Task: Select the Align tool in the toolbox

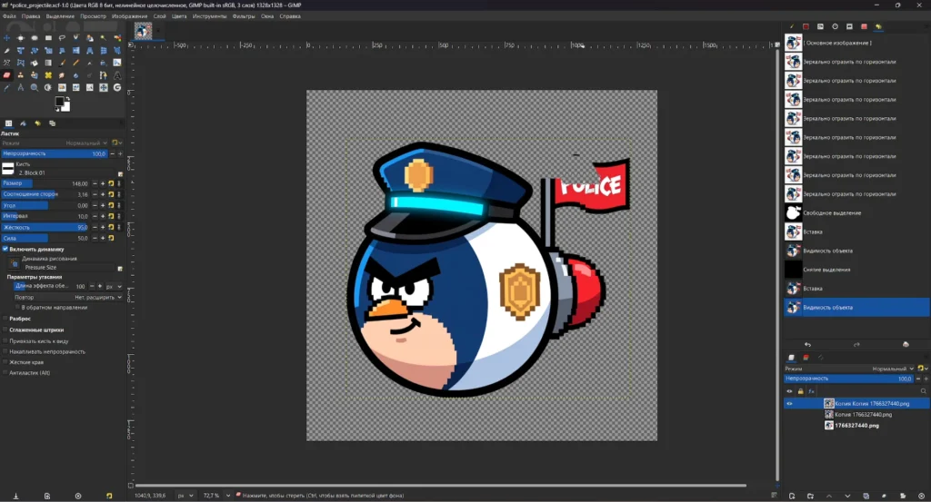Action: (x=21, y=38)
